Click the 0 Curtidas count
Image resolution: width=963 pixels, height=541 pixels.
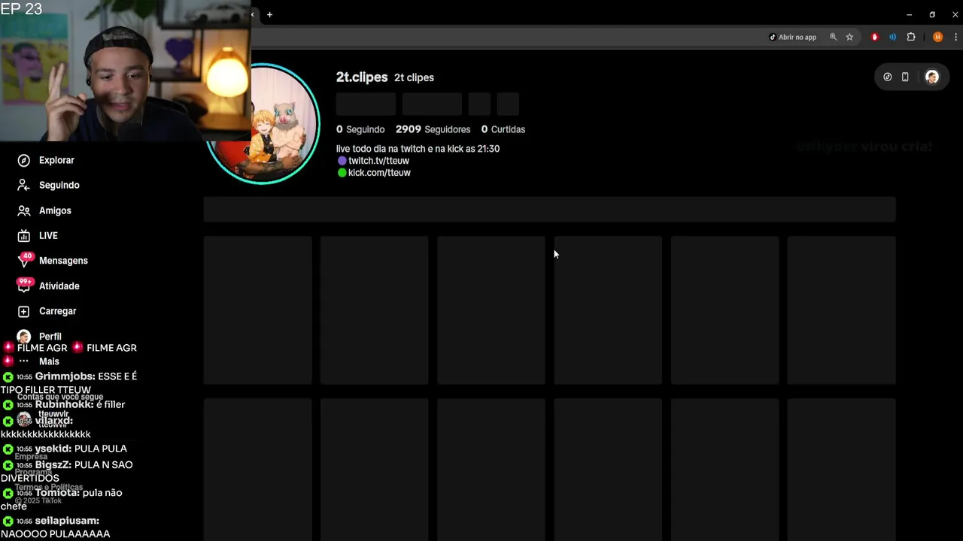503,129
